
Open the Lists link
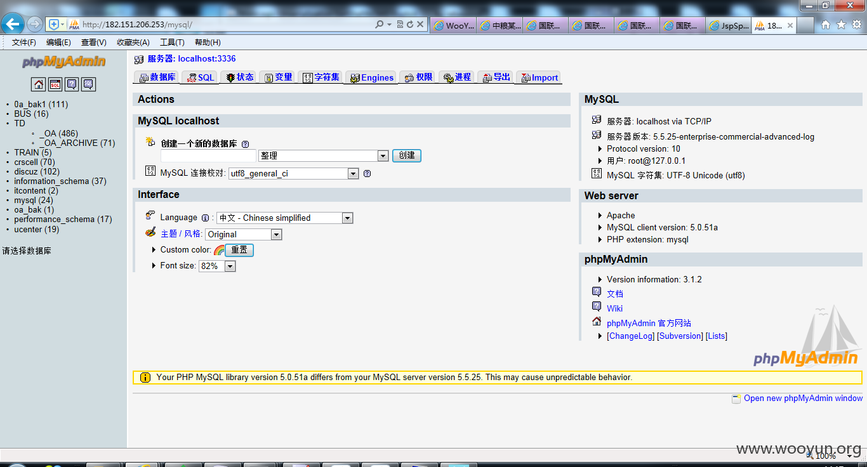pyautogui.click(x=717, y=336)
